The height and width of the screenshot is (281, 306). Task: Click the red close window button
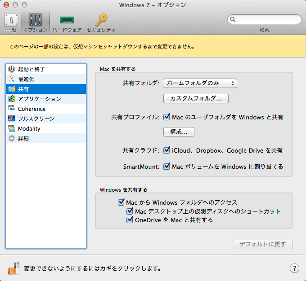point(6,5)
